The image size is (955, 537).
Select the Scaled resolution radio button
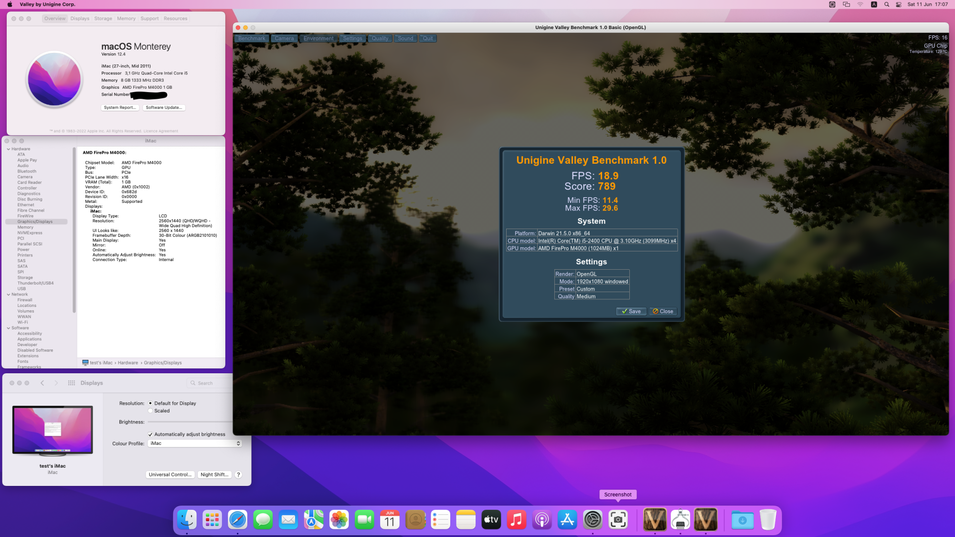pos(150,411)
